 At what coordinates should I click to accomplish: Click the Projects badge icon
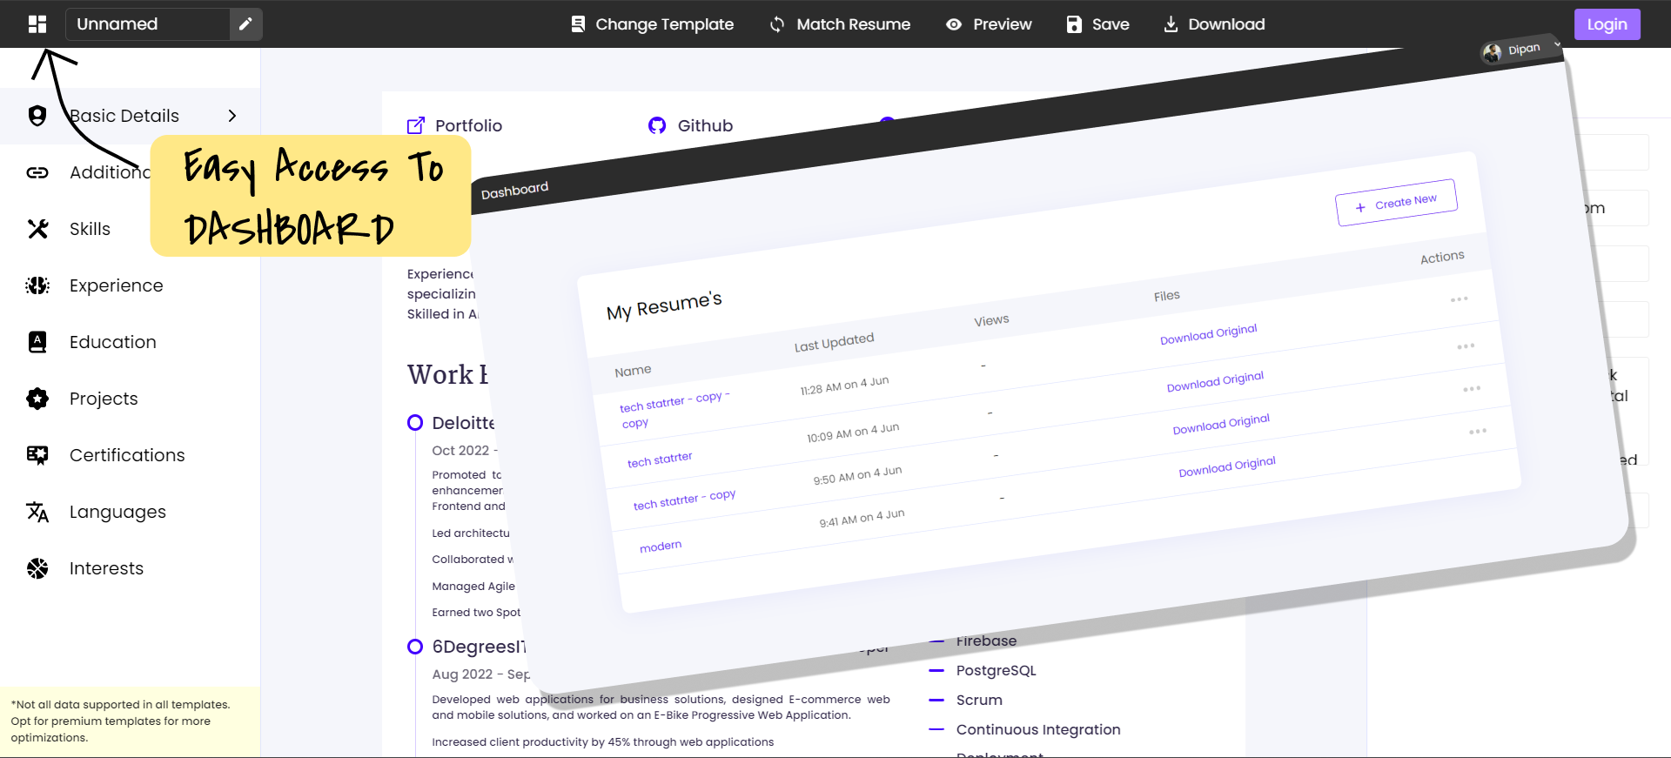click(x=37, y=399)
